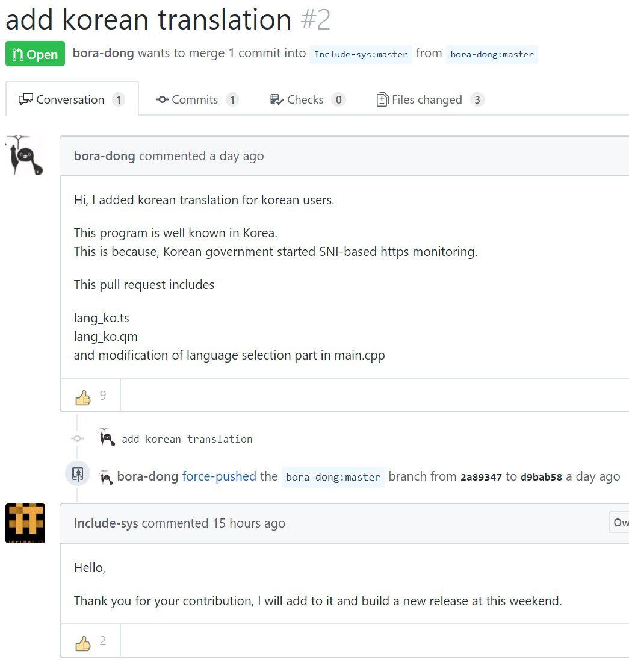Open the bora-dong:master branch label near the title
Image resolution: width=629 pixels, height=660 pixels.
[x=492, y=54]
